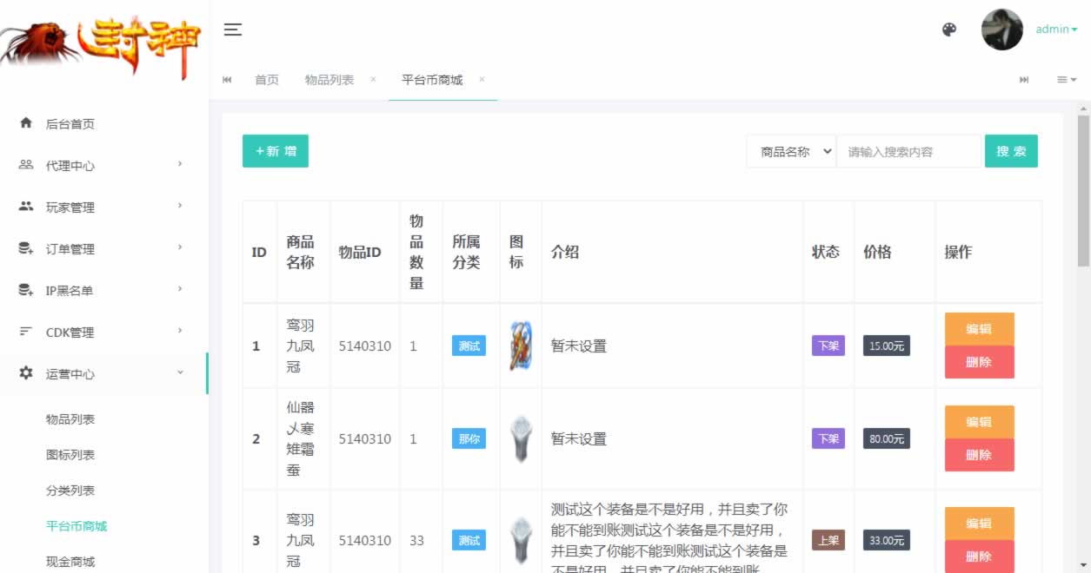
Task: Open the theme color palette icon
Action: [949, 30]
